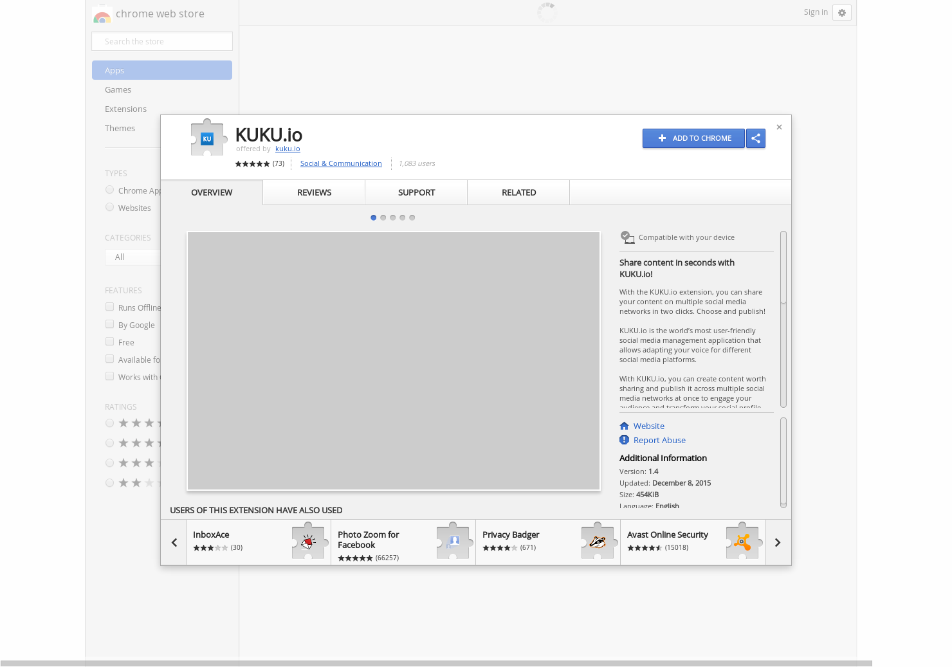Click the InboxAce extension icon
Image resolution: width=952 pixels, height=667 pixels.
309,542
